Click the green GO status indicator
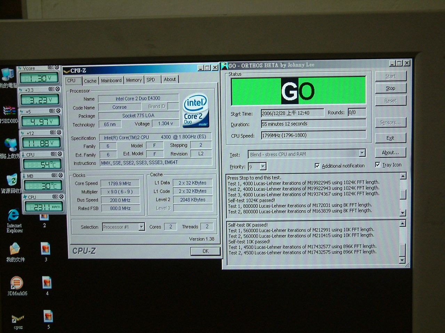 point(298,91)
